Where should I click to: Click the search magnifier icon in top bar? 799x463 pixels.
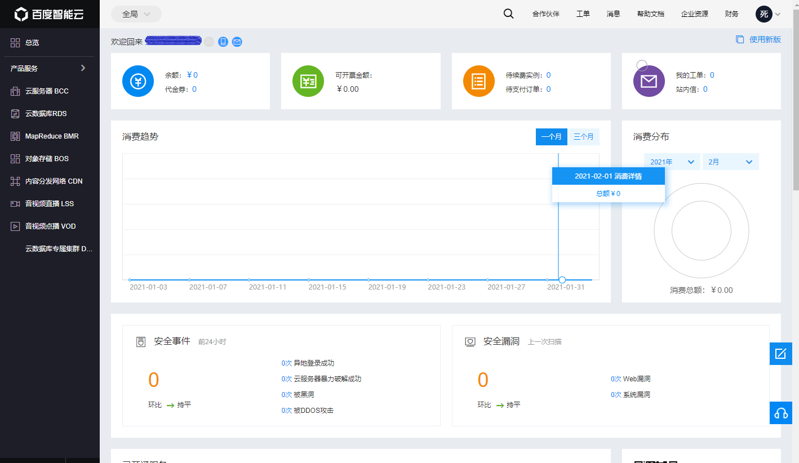pos(508,14)
